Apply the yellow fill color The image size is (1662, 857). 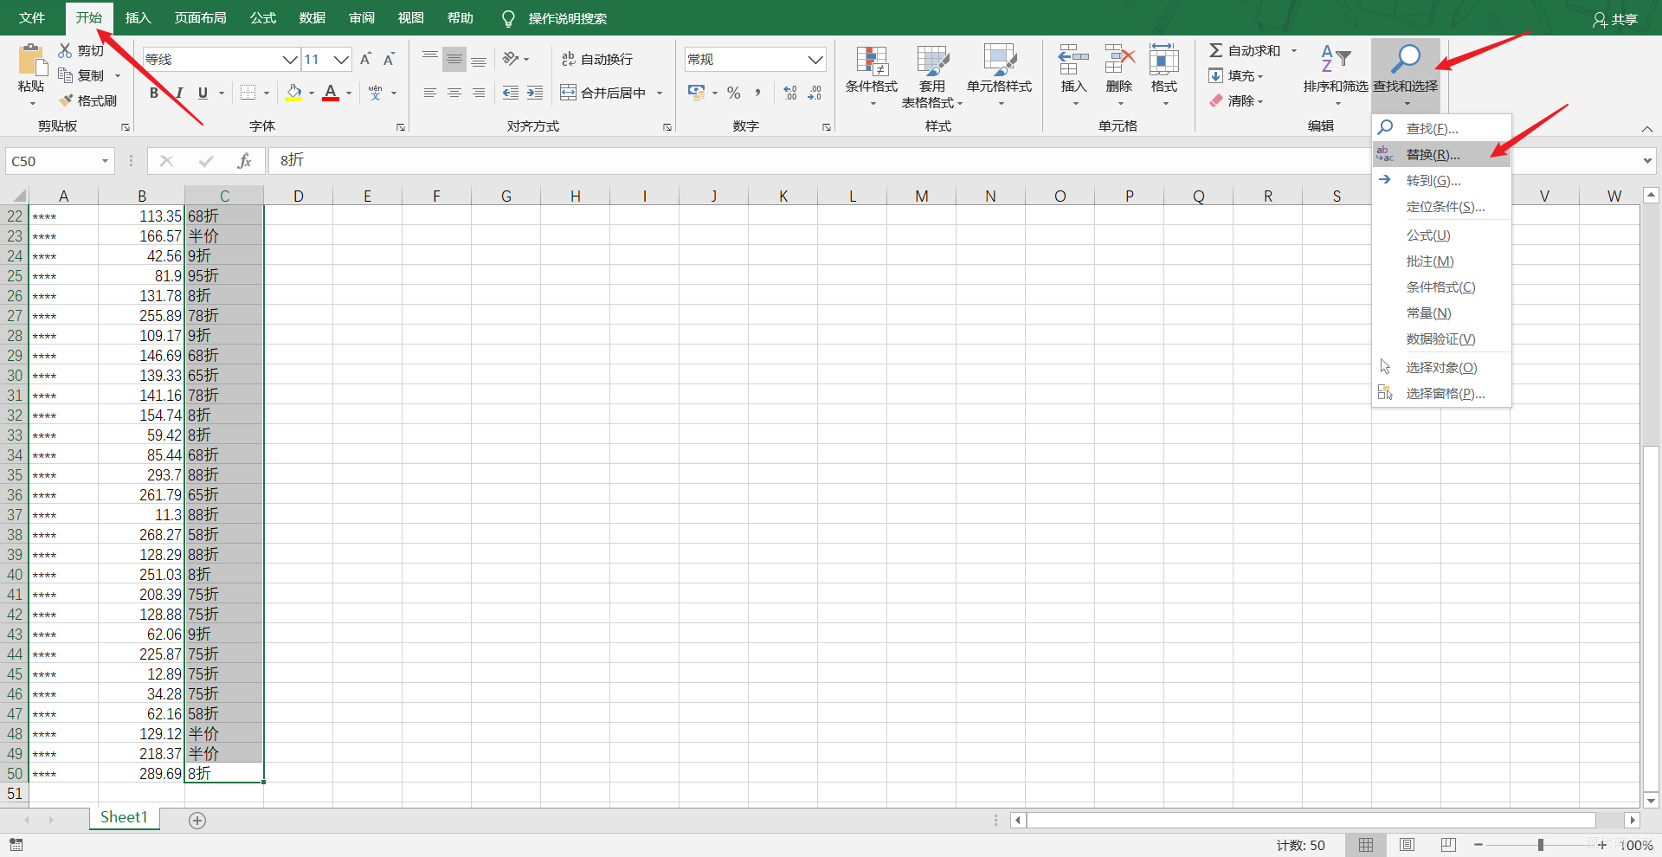click(x=294, y=93)
